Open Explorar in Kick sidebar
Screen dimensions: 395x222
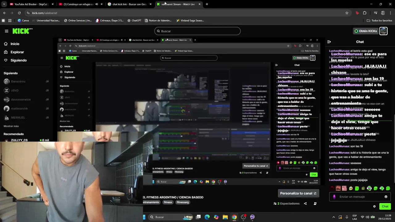[x=14, y=52]
